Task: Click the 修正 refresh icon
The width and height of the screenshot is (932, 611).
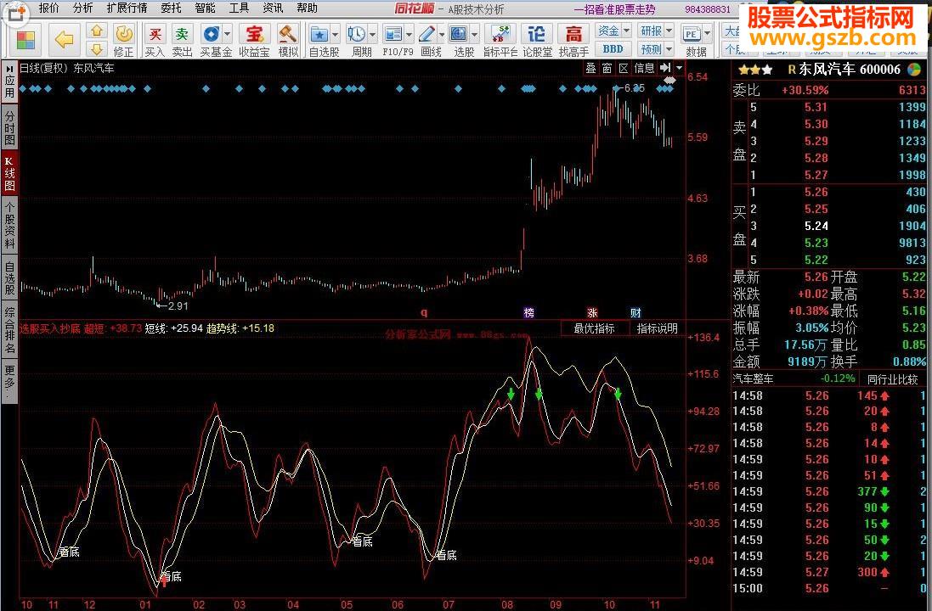Action: click(124, 41)
